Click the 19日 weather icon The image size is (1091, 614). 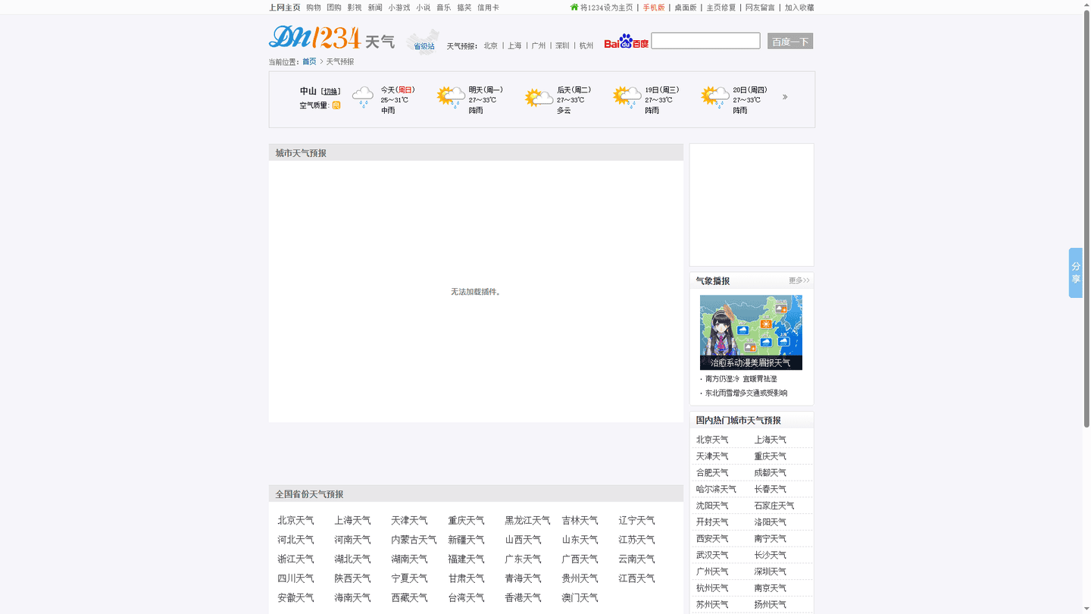[x=627, y=97]
